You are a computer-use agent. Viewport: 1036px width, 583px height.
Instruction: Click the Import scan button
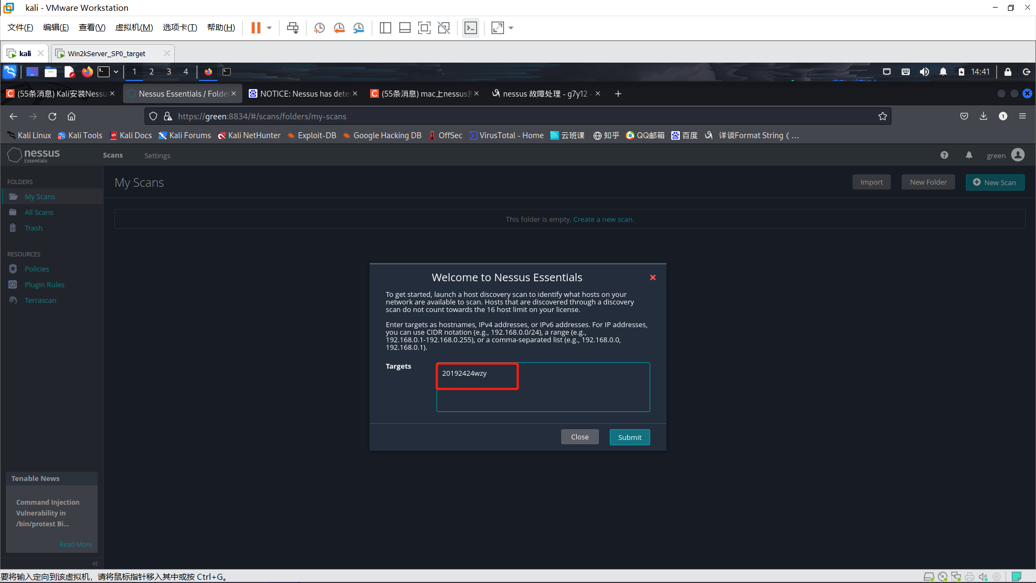pos(871,181)
